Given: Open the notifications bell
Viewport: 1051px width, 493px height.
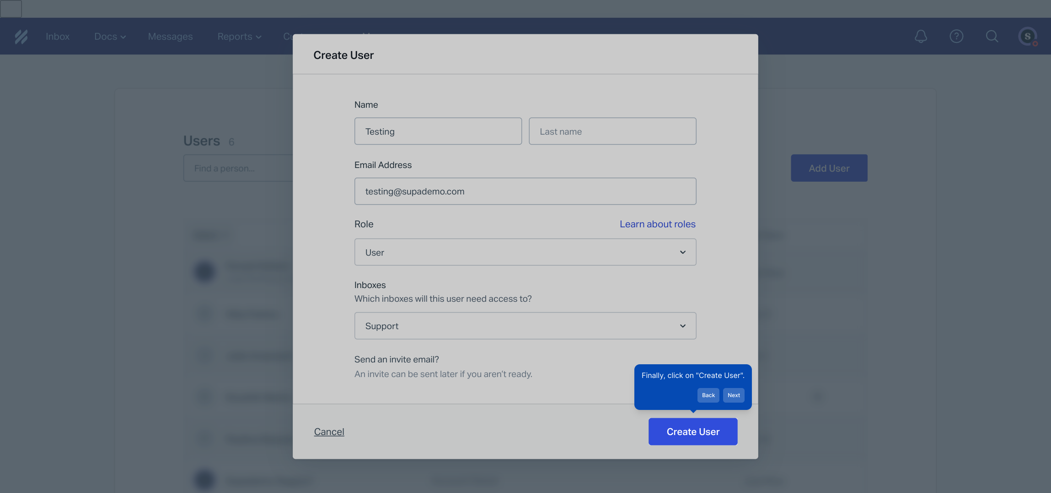Looking at the screenshot, I should 921,37.
